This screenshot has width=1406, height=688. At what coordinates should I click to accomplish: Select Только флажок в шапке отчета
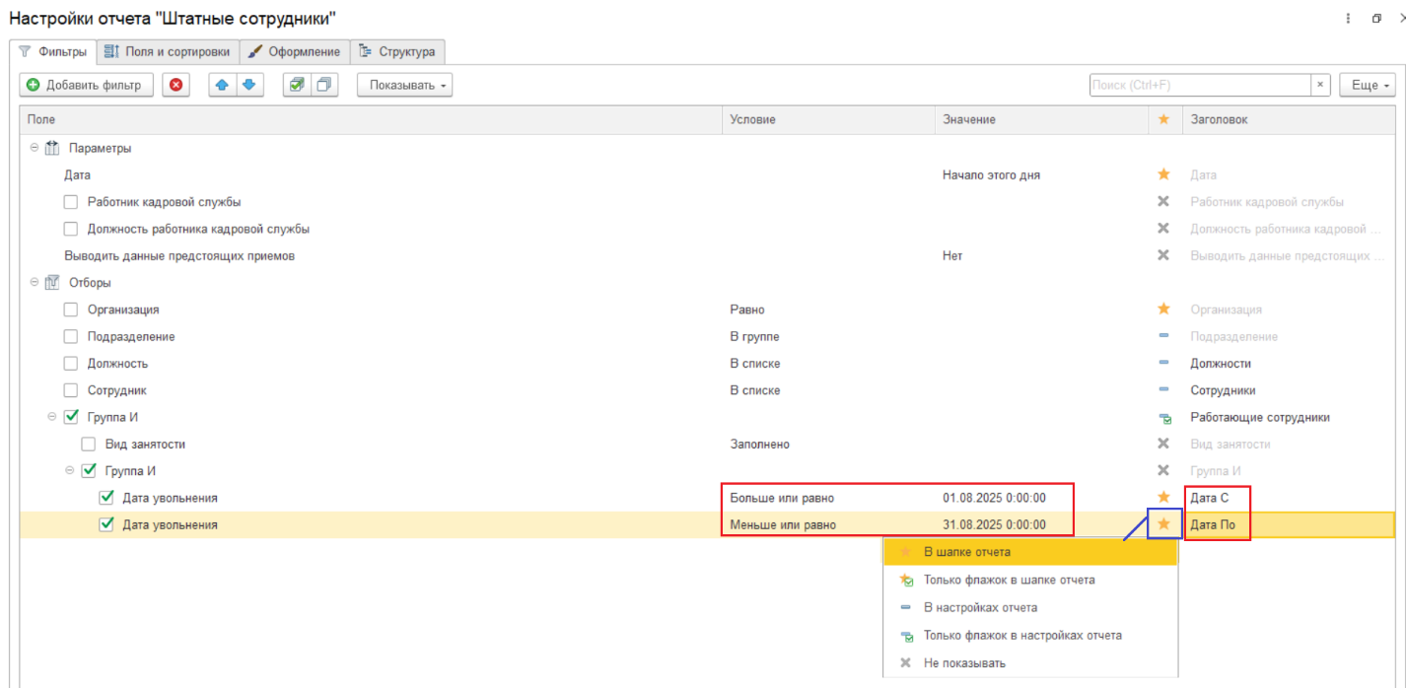[x=1008, y=580]
